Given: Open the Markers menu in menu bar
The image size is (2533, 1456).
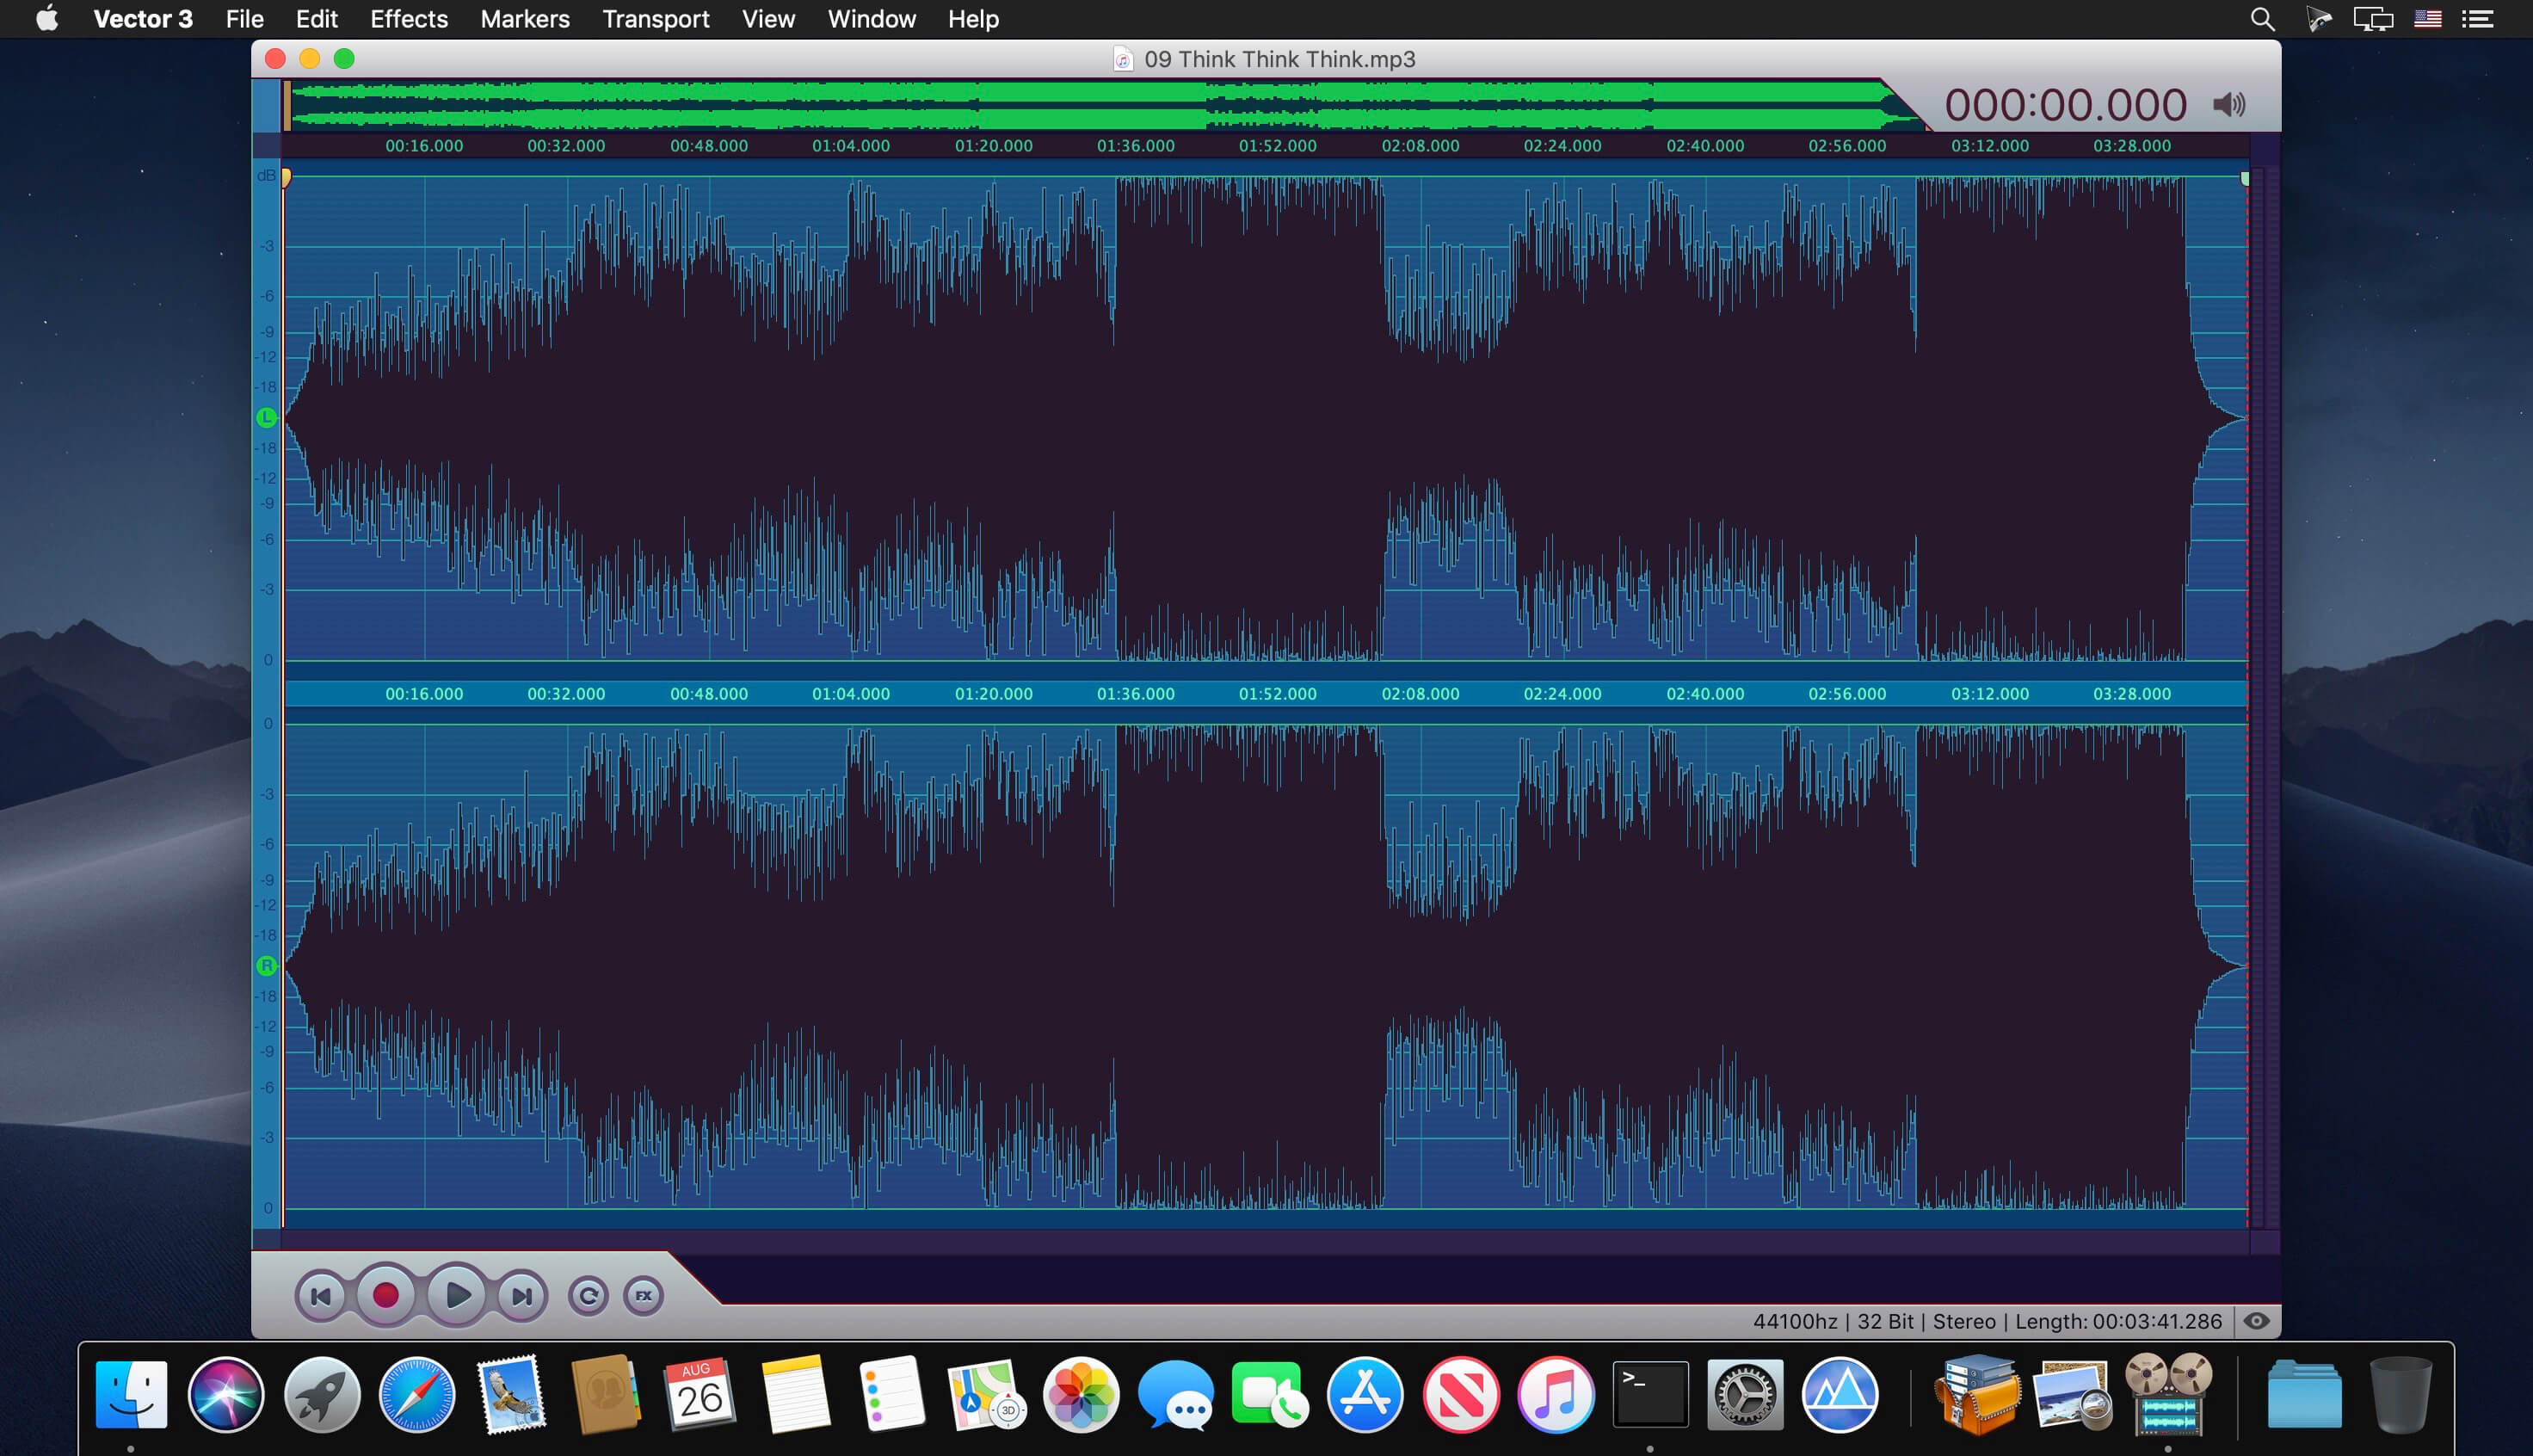Looking at the screenshot, I should 522,19.
